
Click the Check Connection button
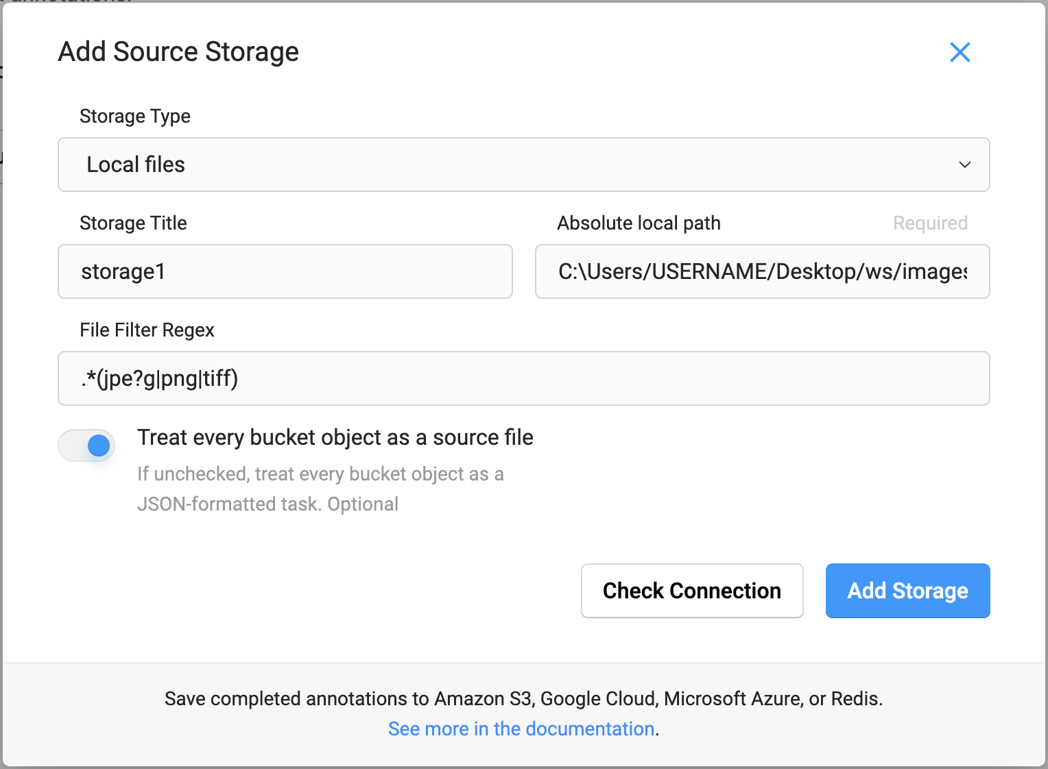click(692, 591)
